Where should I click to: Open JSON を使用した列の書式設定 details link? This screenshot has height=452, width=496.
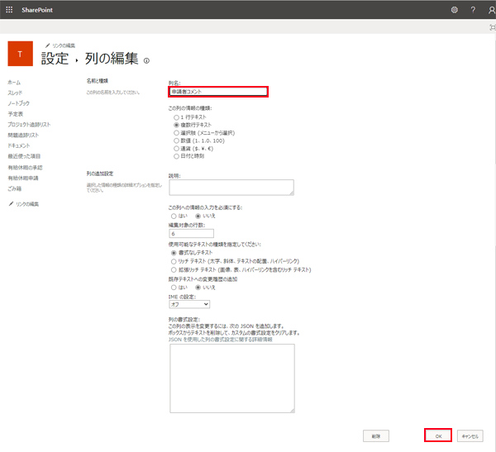[x=220, y=340]
